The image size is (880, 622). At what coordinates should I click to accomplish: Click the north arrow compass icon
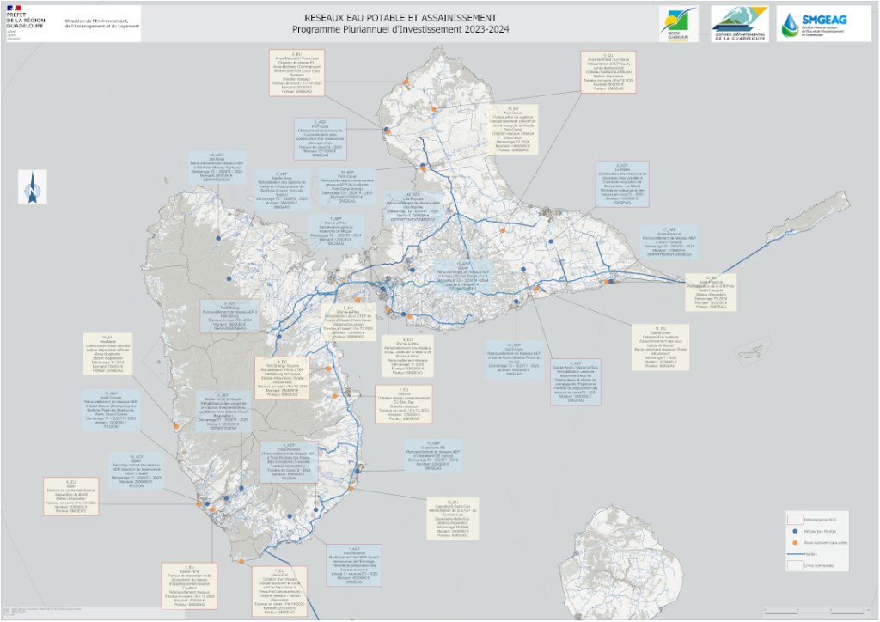pyautogui.click(x=30, y=186)
